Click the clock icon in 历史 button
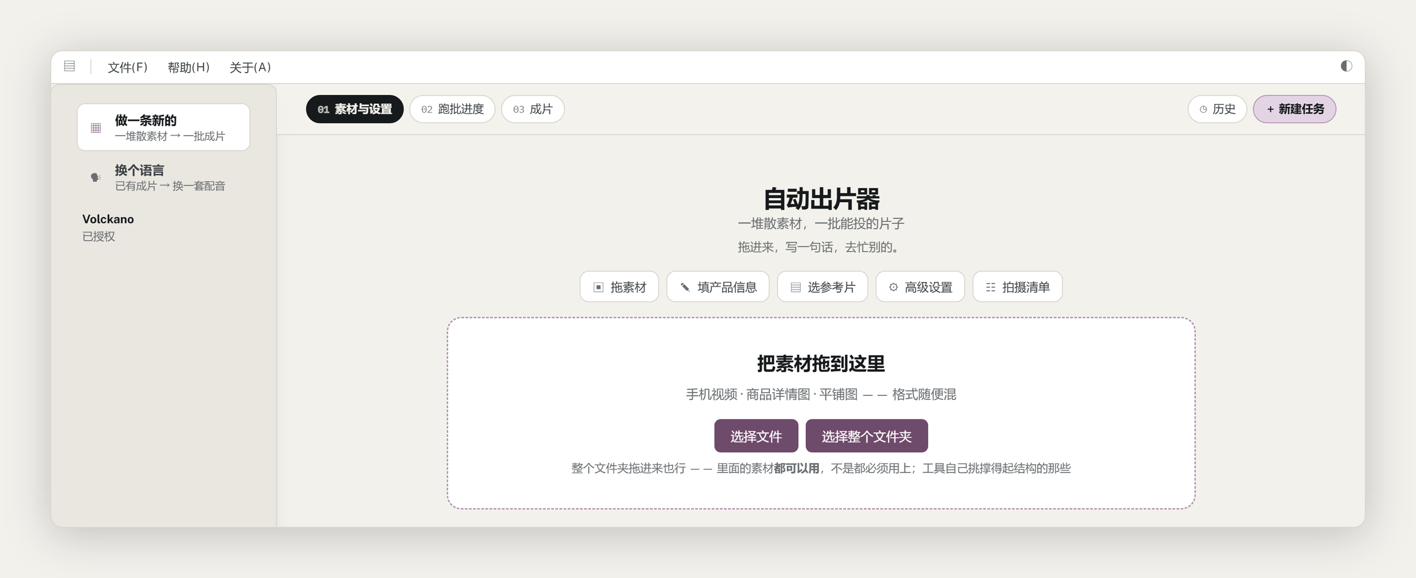The image size is (1416, 578). click(x=1204, y=110)
